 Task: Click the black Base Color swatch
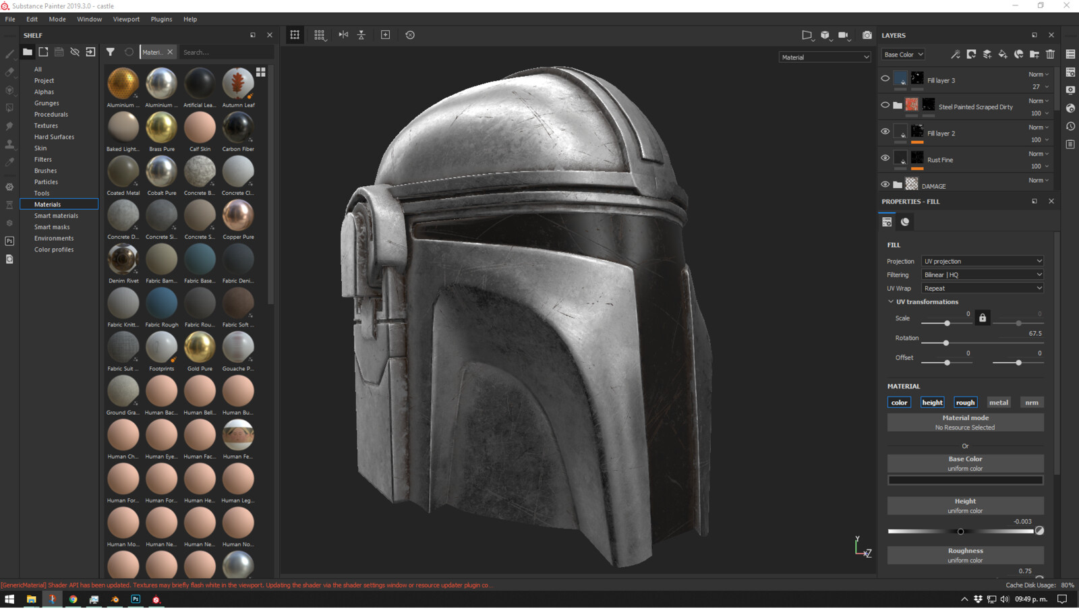tap(966, 480)
